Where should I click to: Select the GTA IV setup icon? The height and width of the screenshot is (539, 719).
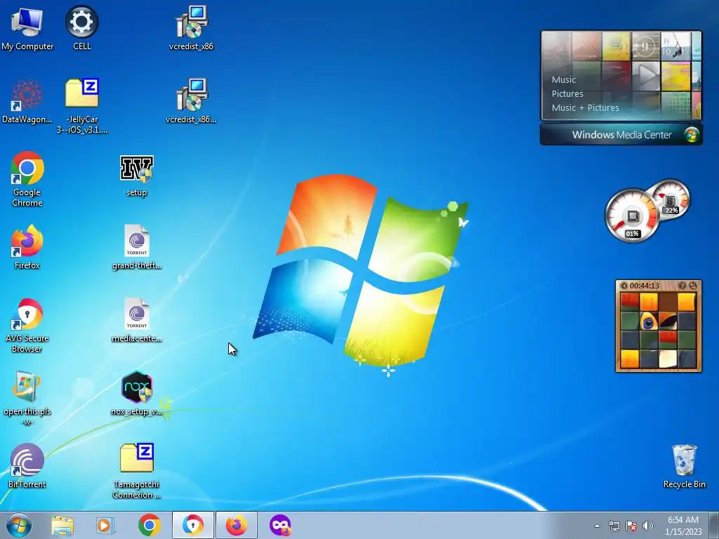pos(137,176)
